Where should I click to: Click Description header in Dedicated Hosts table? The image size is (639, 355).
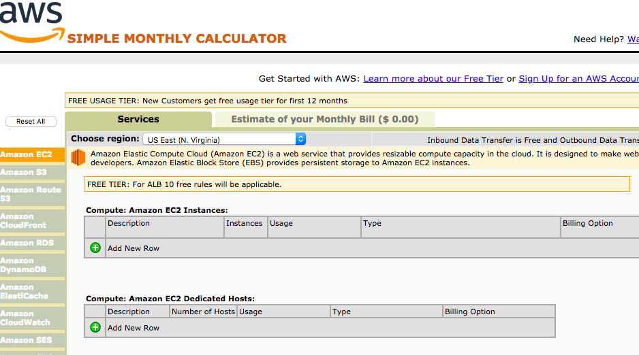128,311
